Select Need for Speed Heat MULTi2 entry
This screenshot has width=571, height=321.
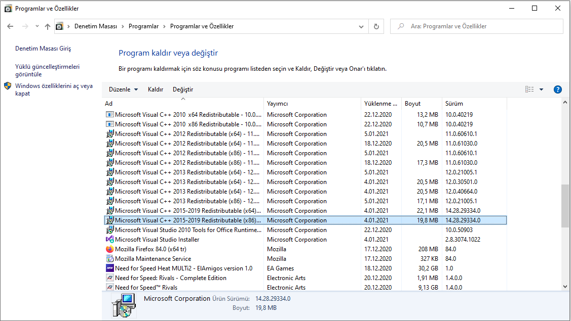coord(305,268)
